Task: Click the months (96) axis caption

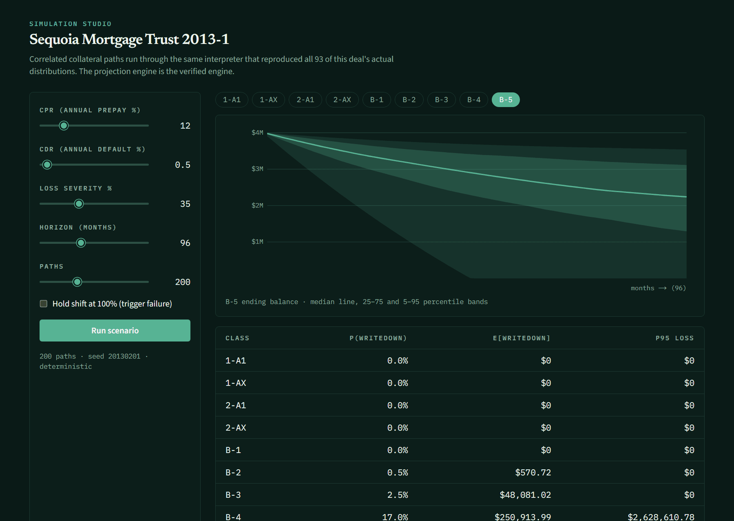Action: pos(659,288)
